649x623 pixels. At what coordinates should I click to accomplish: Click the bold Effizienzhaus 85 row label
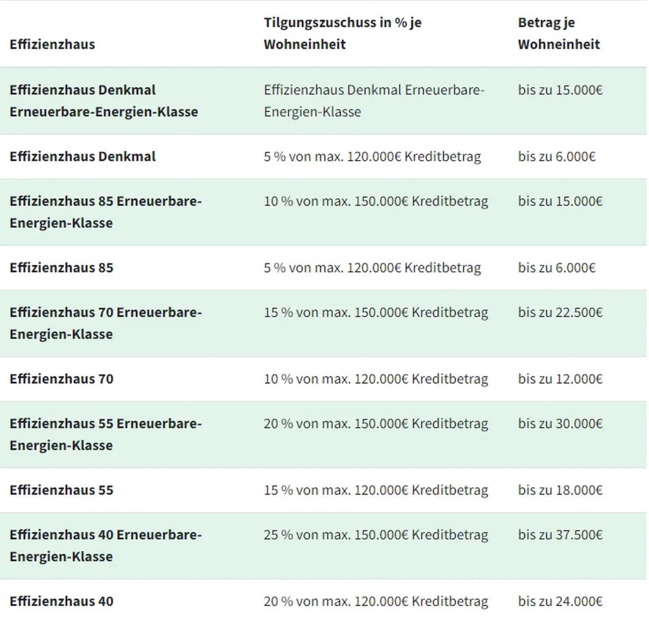(61, 268)
